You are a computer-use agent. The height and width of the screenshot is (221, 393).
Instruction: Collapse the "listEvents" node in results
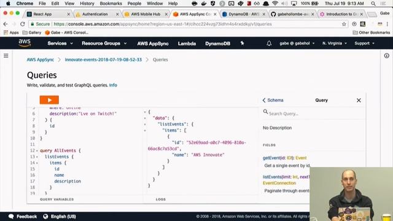click(x=145, y=124)
